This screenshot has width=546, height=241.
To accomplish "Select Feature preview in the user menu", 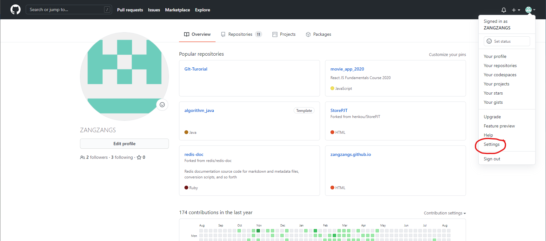I will [507, 126].
